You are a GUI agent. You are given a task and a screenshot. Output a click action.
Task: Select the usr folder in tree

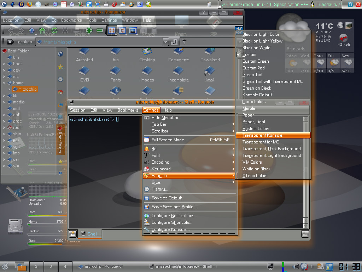(x=13, y=159)
